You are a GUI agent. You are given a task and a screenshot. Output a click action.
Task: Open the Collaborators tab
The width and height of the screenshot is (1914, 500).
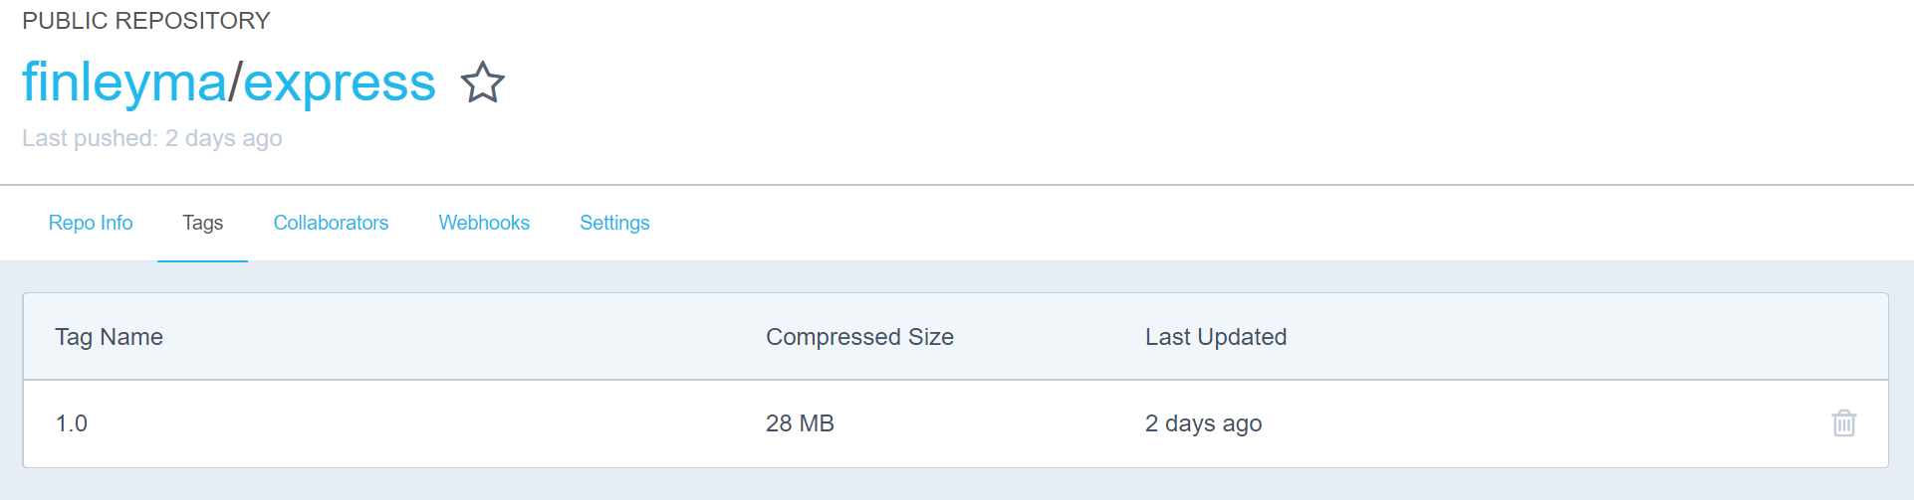point(331,224)
